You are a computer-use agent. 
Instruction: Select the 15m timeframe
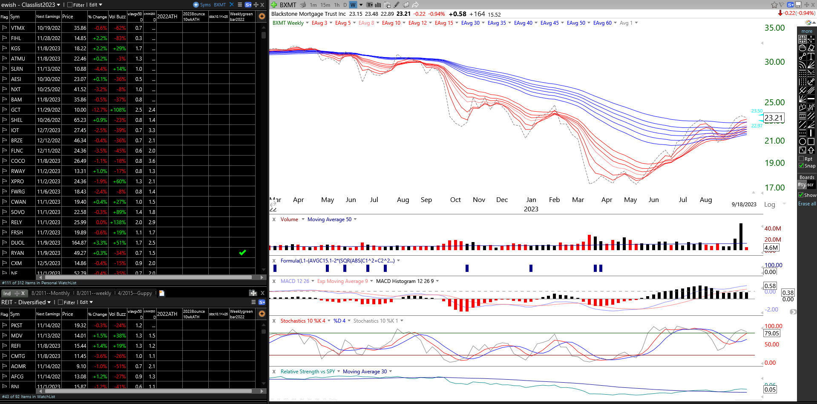(x=325, y=5)
